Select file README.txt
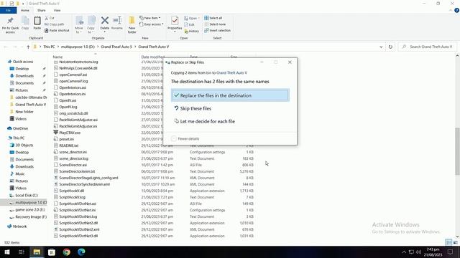Screen dimensions: 460x258 (x=69, y=145)
